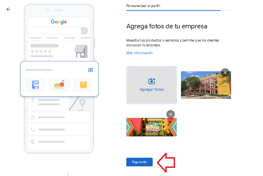The image size is (263, 176).
Task: Go back using the left arrow icon
Action: tap(8, 9)
